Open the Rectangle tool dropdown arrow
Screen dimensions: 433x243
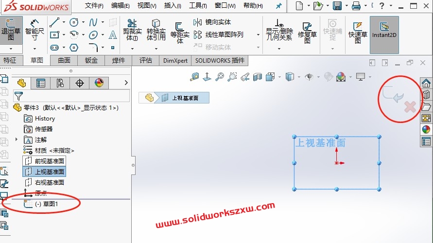[64, 35]
